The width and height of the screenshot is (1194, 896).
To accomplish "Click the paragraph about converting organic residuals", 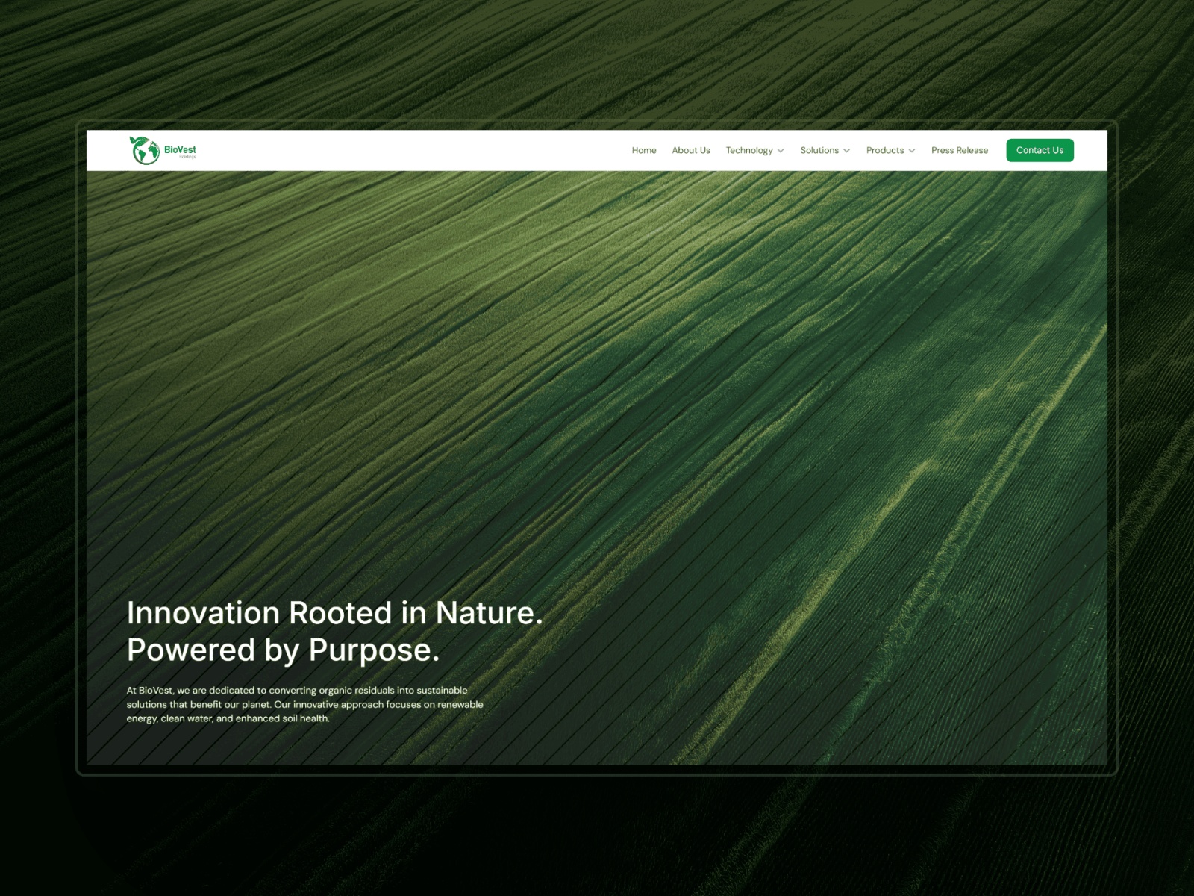I will tap(304, 704).
